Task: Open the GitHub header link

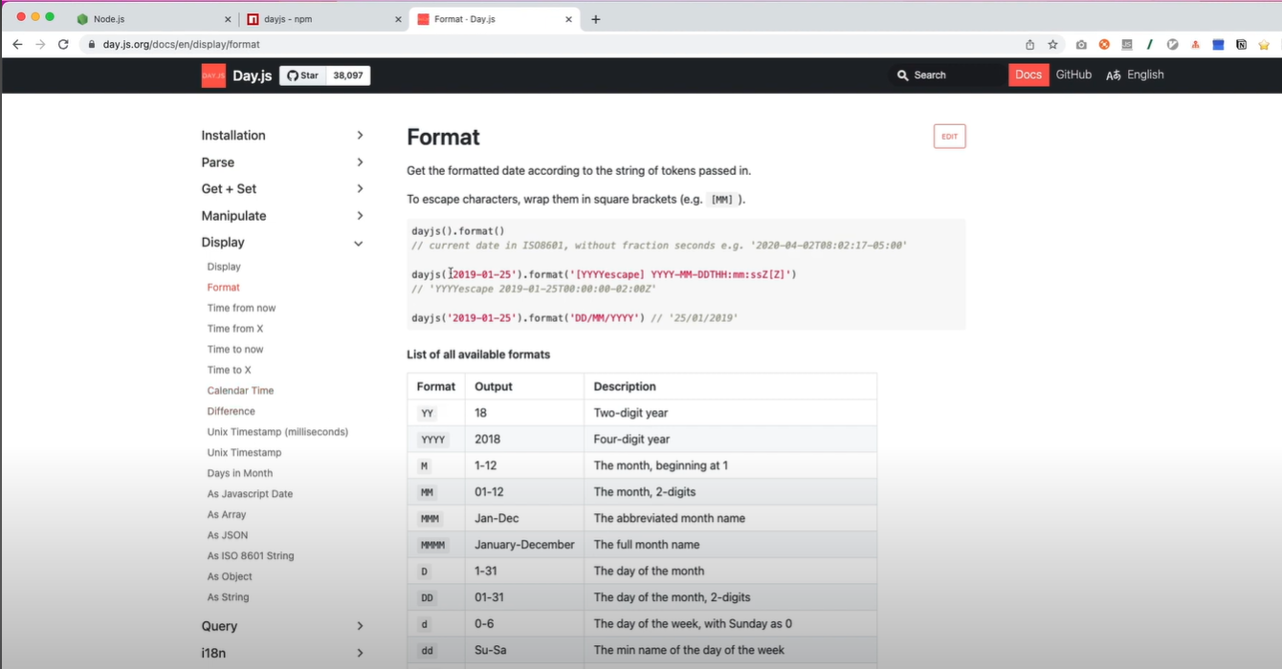Action: 1073,75
